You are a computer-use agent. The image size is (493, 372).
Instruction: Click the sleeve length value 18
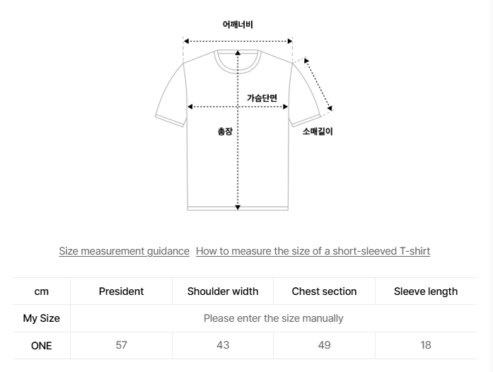425,346
